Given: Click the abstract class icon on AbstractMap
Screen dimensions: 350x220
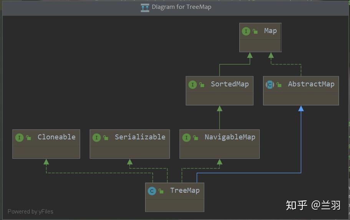Looking at the screenshot, I should pos(270,84).
